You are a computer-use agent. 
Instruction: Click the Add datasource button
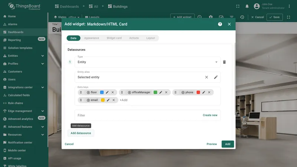(x=81, y=133)
